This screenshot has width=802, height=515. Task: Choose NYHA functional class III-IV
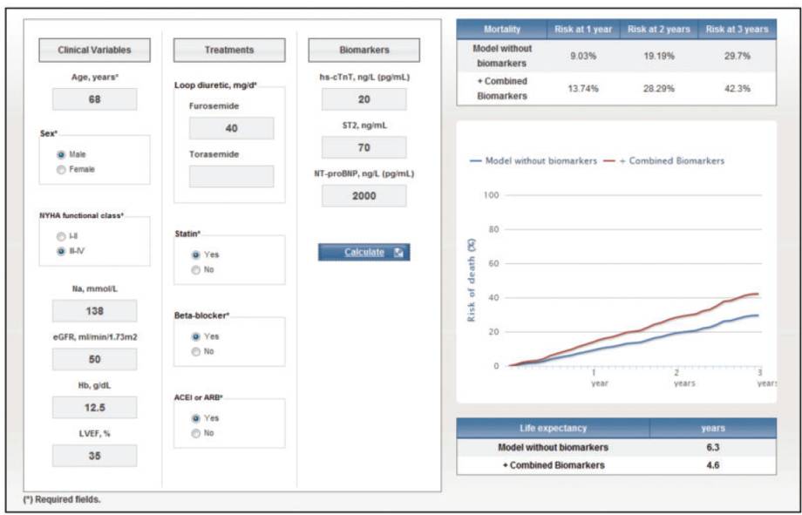click(x=61, y=251)
